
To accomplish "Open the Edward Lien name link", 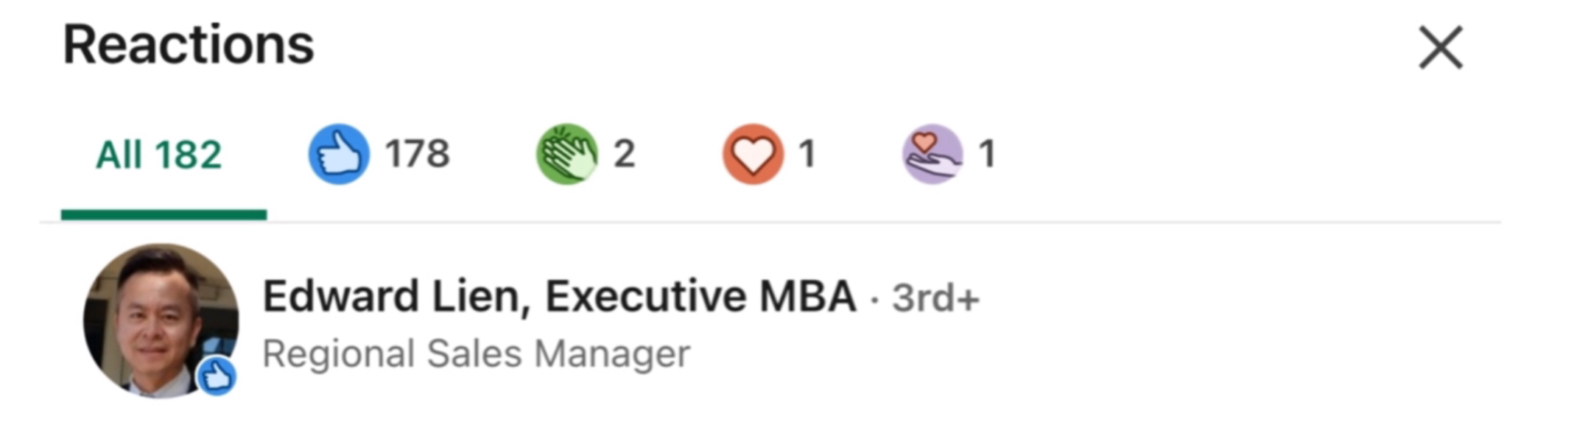I will click(559, 296).
